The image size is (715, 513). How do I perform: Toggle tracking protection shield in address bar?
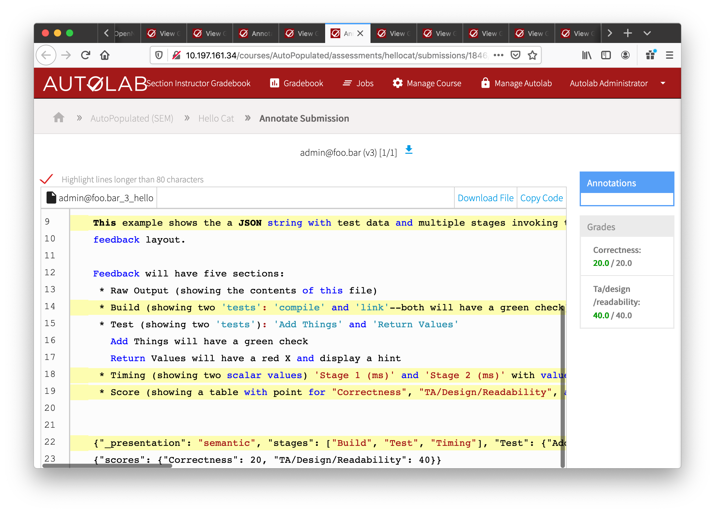click(x=159, y=55)
